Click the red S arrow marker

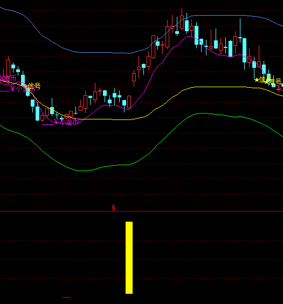pyautogui.click(x=114, y=208)
